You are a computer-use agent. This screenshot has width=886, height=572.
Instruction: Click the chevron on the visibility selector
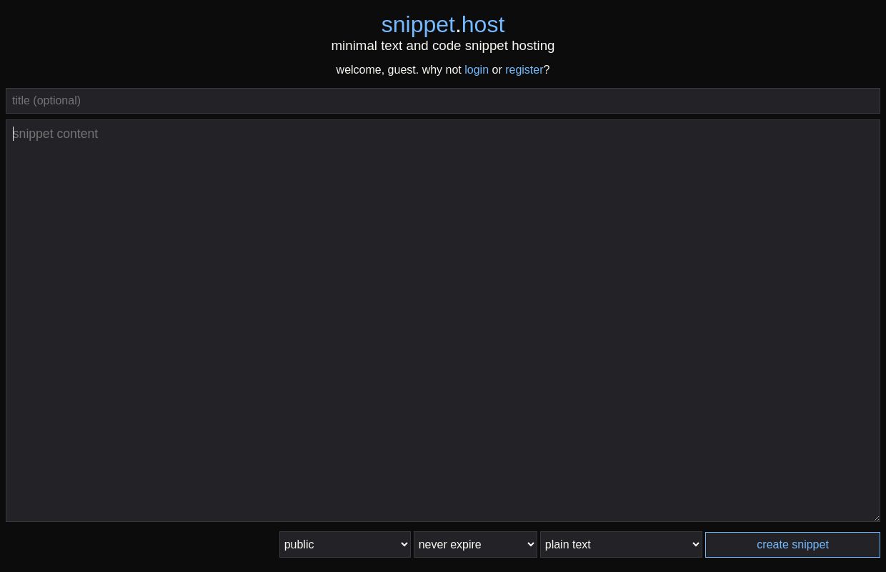coord(404,544)
